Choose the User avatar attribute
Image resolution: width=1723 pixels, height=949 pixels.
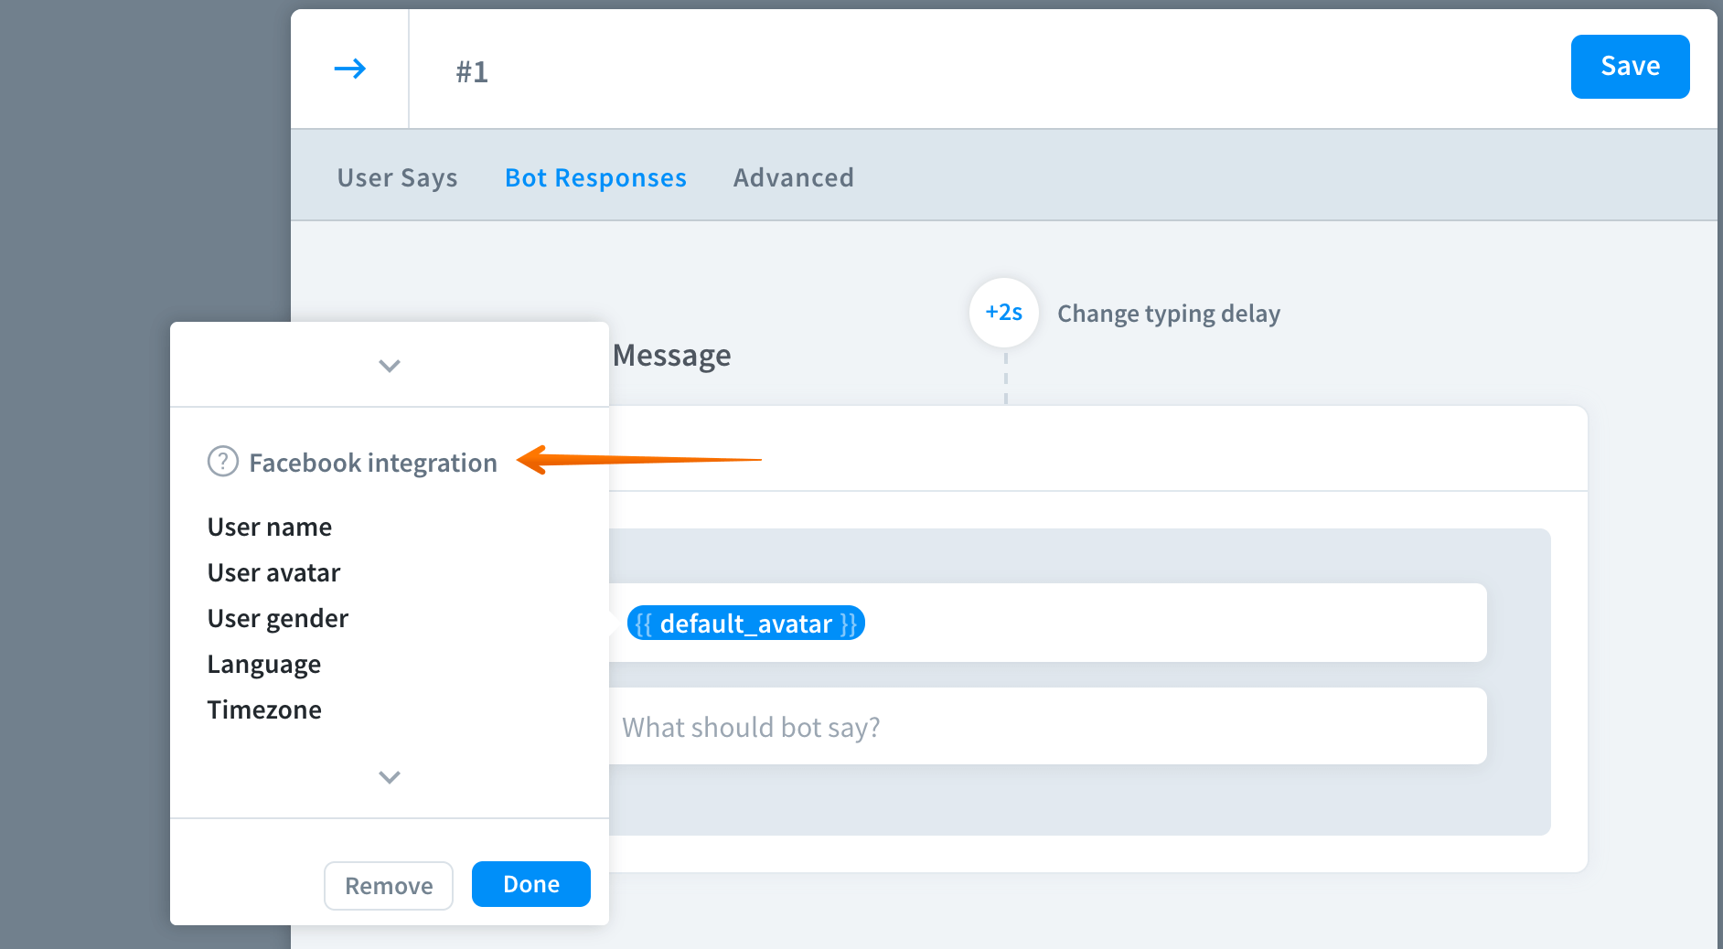[273, 572]
